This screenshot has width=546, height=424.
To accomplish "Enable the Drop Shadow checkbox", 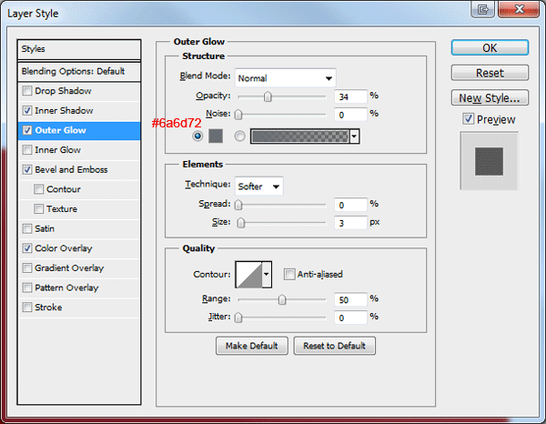I will click(x=27, y=91).
